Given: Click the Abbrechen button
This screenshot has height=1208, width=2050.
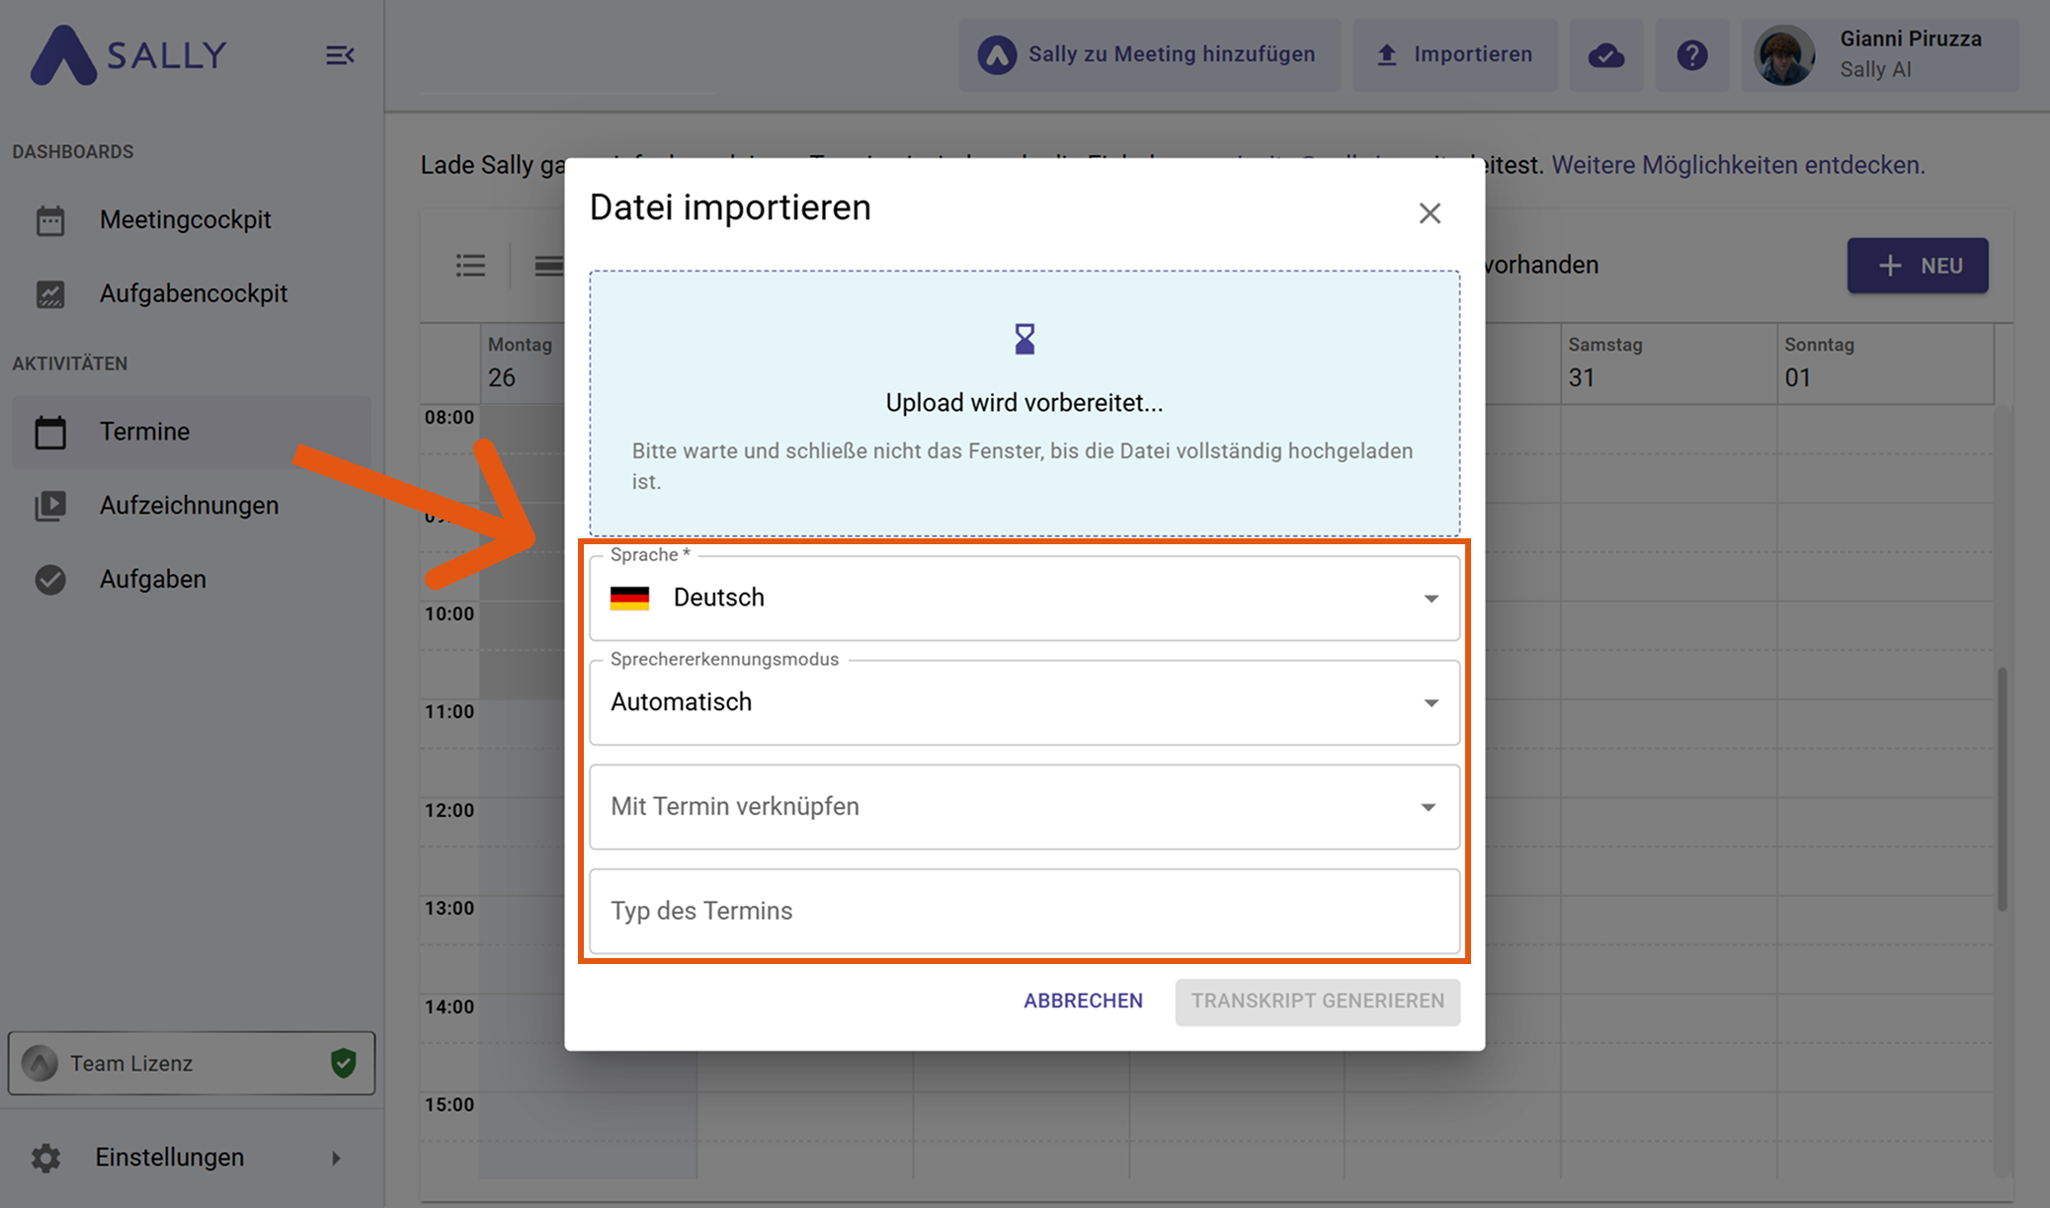Looking at the screenshot, I should point(1083,1001).
